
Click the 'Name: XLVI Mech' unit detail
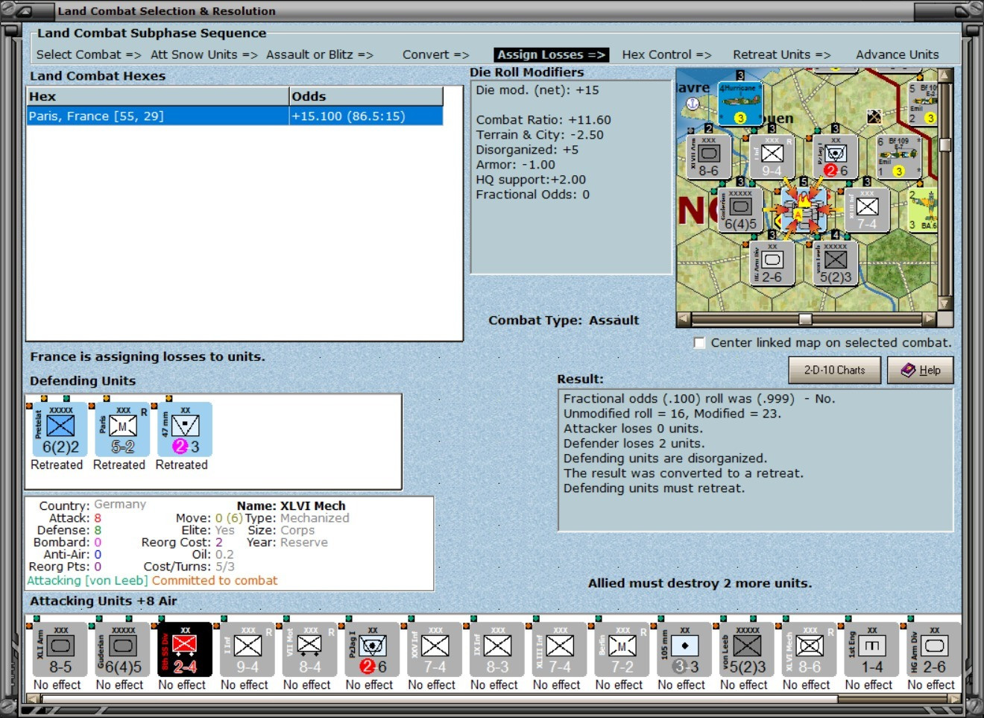pos(291,506)
